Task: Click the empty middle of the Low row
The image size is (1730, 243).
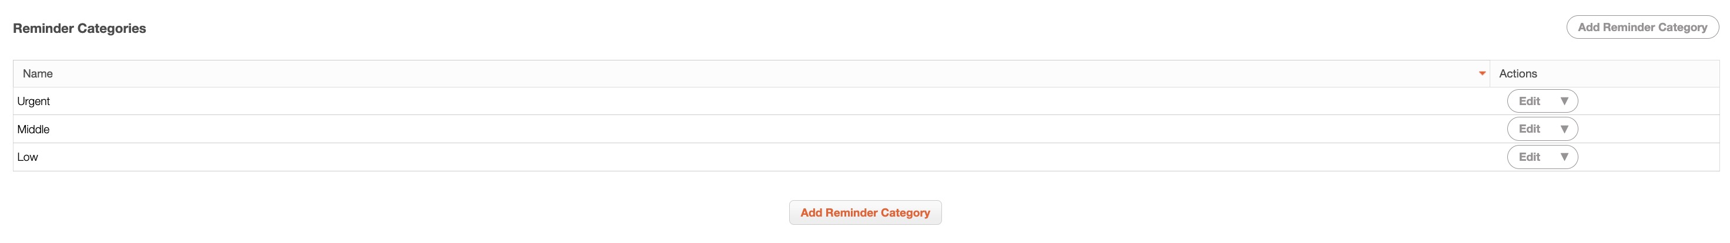Action: [x=739, y=157]
